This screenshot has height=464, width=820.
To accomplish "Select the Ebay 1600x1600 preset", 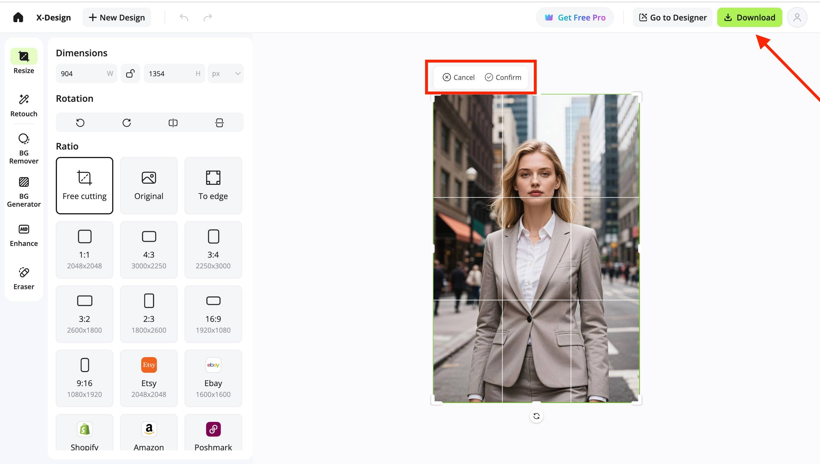I will (213, 378).
